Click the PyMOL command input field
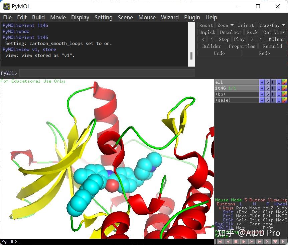 pyautogui.click(x=107, y=73)
